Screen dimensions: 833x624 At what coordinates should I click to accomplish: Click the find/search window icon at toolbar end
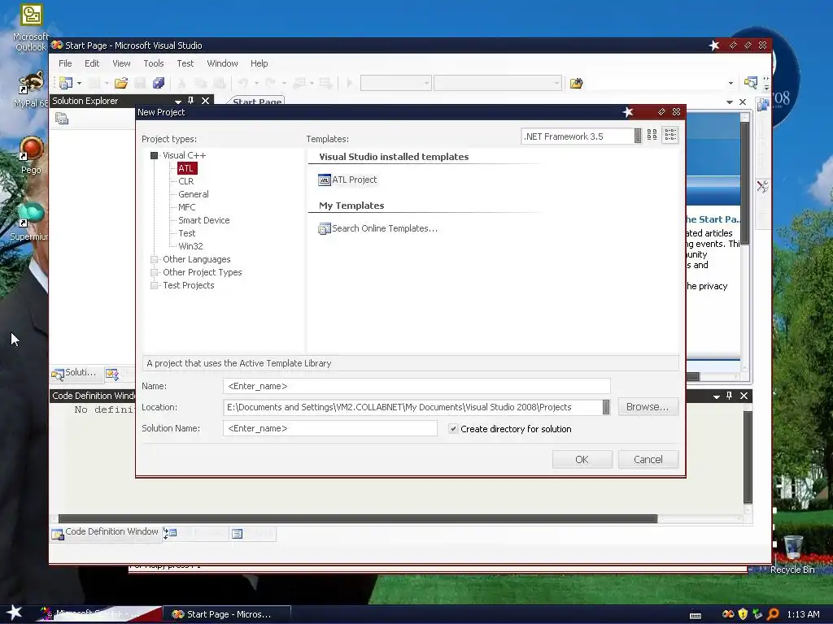tap(751, 82)
